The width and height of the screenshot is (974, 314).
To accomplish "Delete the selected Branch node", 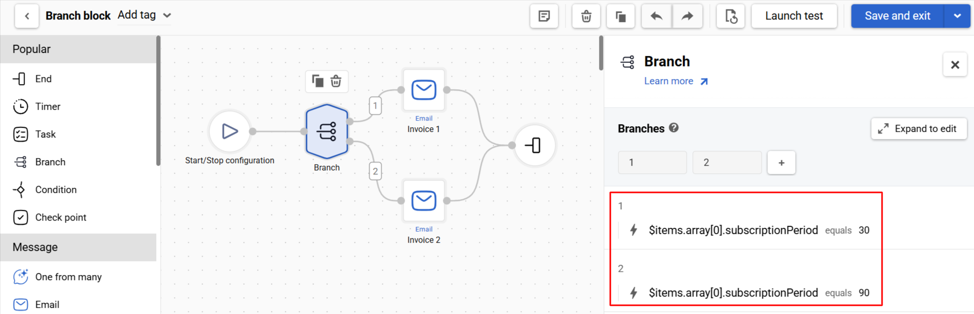I will [336, 81].
